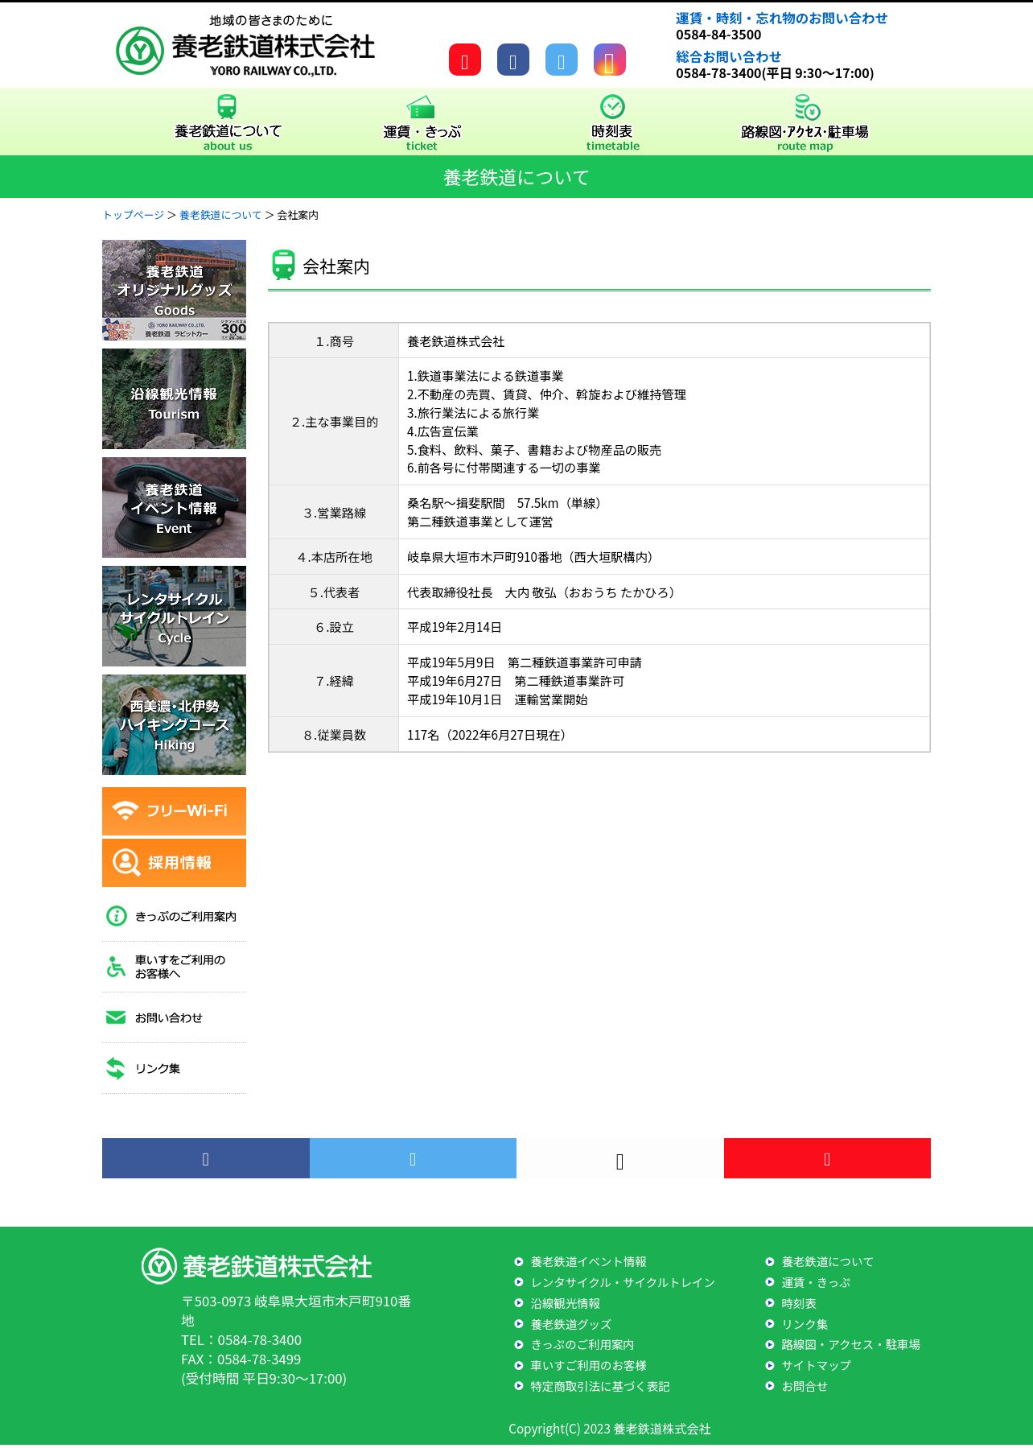Click the フリーWi-Fi orange banner text
1033x1448 pixels.
tap(187, 811)
